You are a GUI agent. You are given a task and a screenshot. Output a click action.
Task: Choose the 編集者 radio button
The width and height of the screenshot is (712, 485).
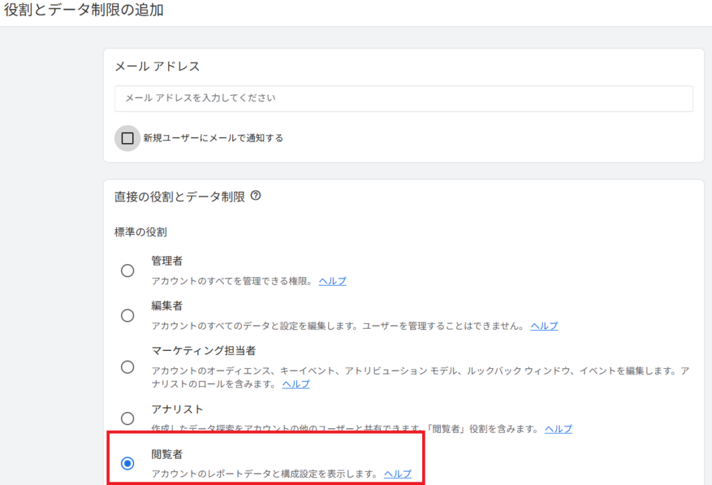127,315
